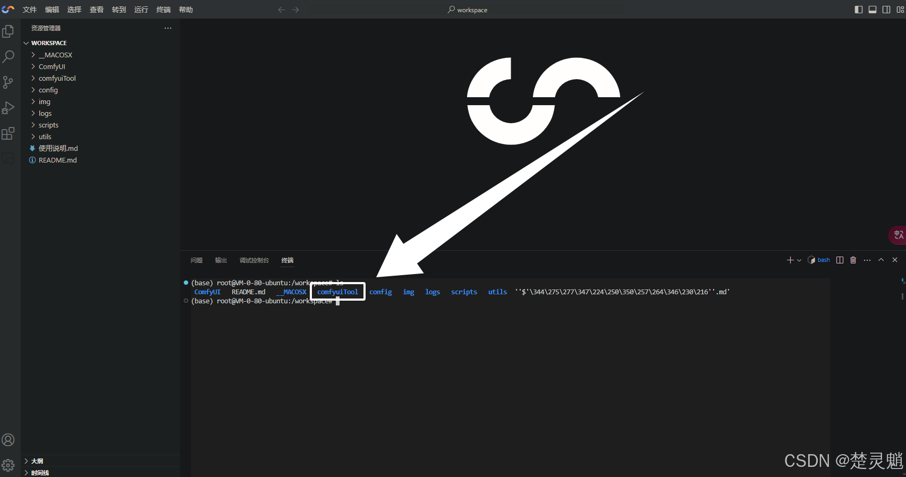Expand the ComfyUI folder
906x477 pixels.
(x=100, y=66)
